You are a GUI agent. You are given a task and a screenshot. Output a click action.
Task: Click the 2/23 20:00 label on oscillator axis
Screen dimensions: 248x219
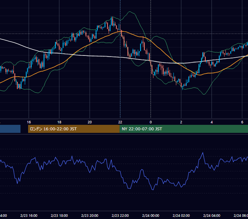90,215
